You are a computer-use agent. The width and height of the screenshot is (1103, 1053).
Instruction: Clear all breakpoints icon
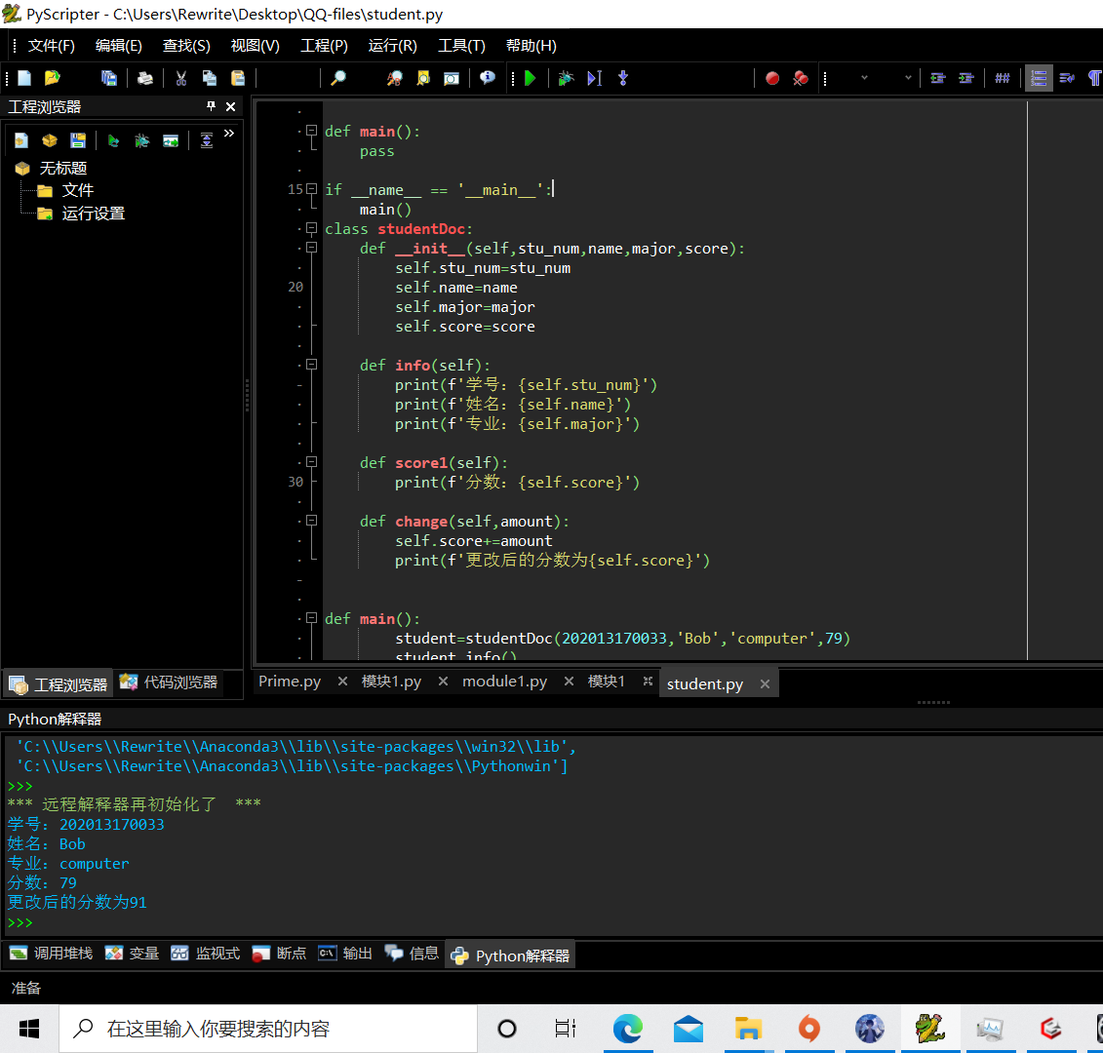(x=801, y=78)
